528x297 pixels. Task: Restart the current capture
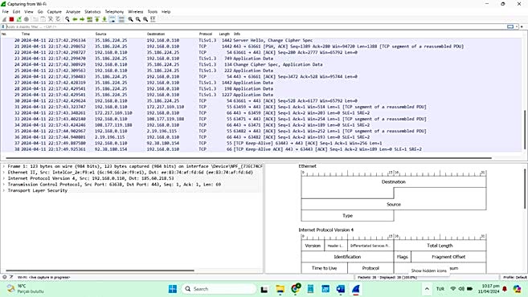click(x=18, y=19)
